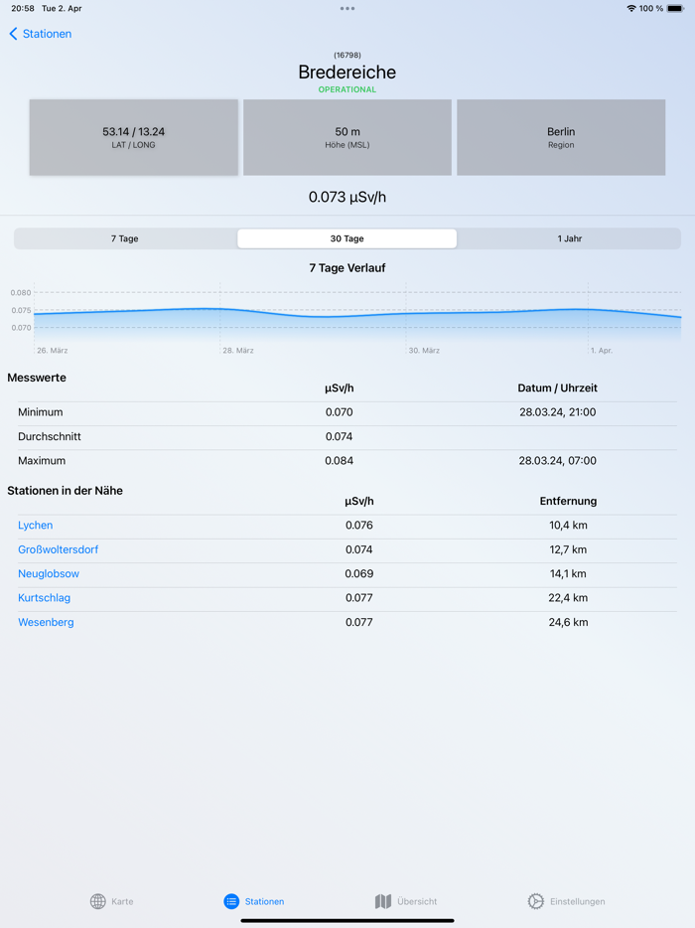Open the Lychen station link
Viewport: 695px width, 928px height.
pos(36,525)
